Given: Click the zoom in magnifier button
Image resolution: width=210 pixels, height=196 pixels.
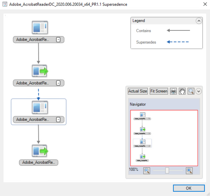Looking at the screenshot, I should coord(189,171).
